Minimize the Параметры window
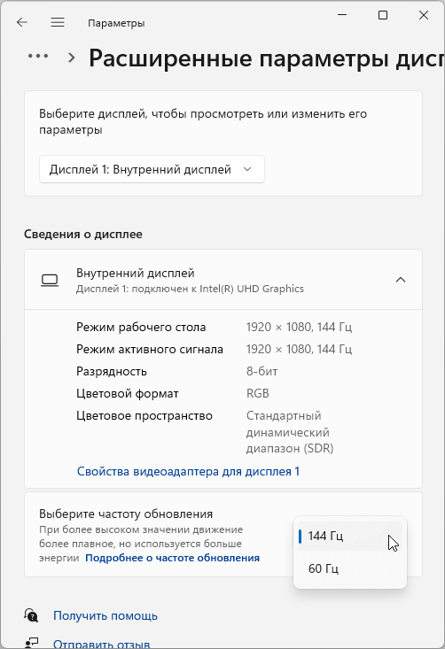This screenshot has height=649, width=445. pyautogui.click(x=342, y=15)
